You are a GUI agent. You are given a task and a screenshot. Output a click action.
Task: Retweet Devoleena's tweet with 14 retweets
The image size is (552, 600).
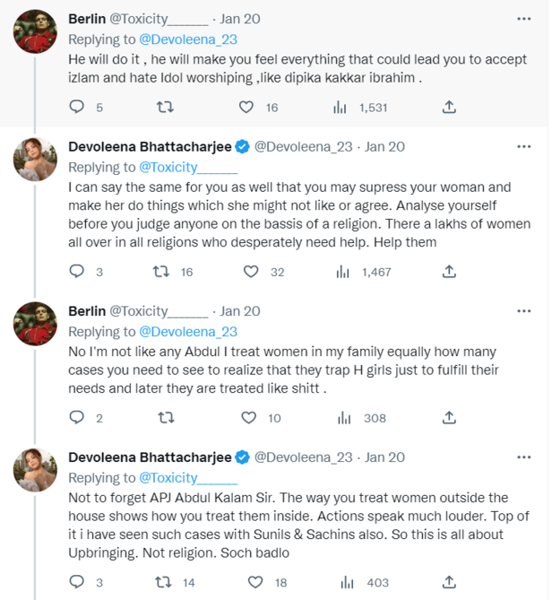click(160, 583)
